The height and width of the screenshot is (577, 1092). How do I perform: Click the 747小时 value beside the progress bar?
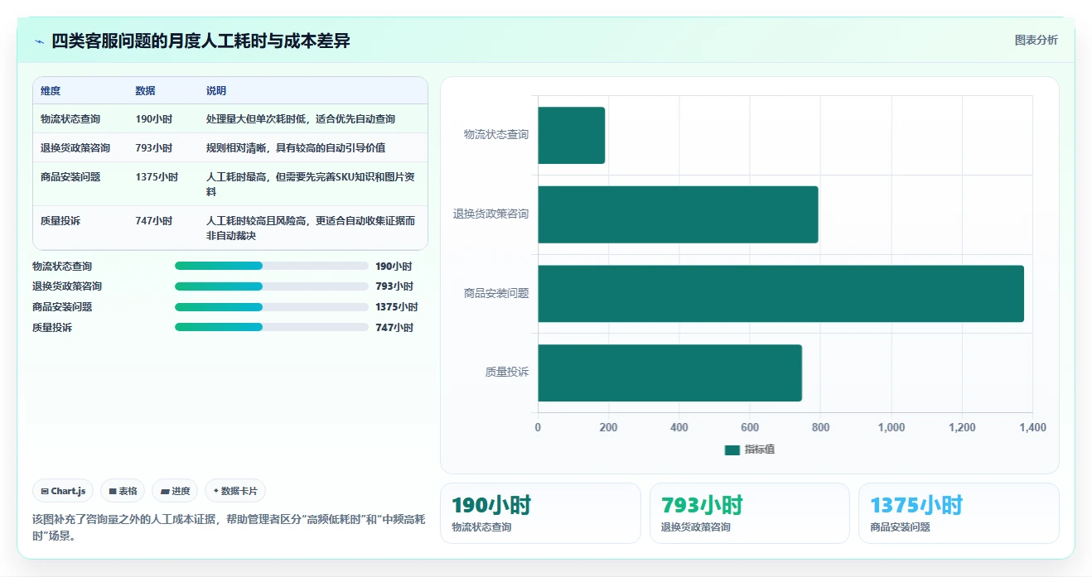[x=394, y=328]
